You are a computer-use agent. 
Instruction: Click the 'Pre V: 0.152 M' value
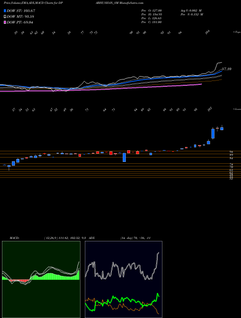(x=192, y=14)
